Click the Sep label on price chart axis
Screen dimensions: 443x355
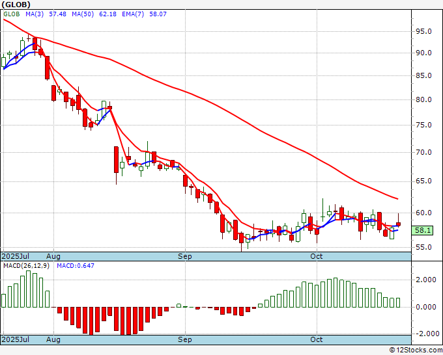point(185,256)
